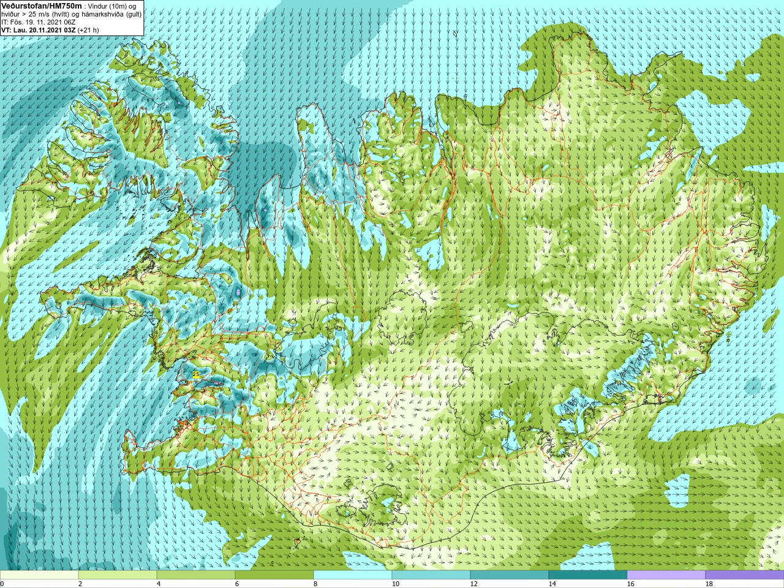This screenshot has width=784, height=588.
Task: Click the legend scale label '12'
Action: click(474, 584)
